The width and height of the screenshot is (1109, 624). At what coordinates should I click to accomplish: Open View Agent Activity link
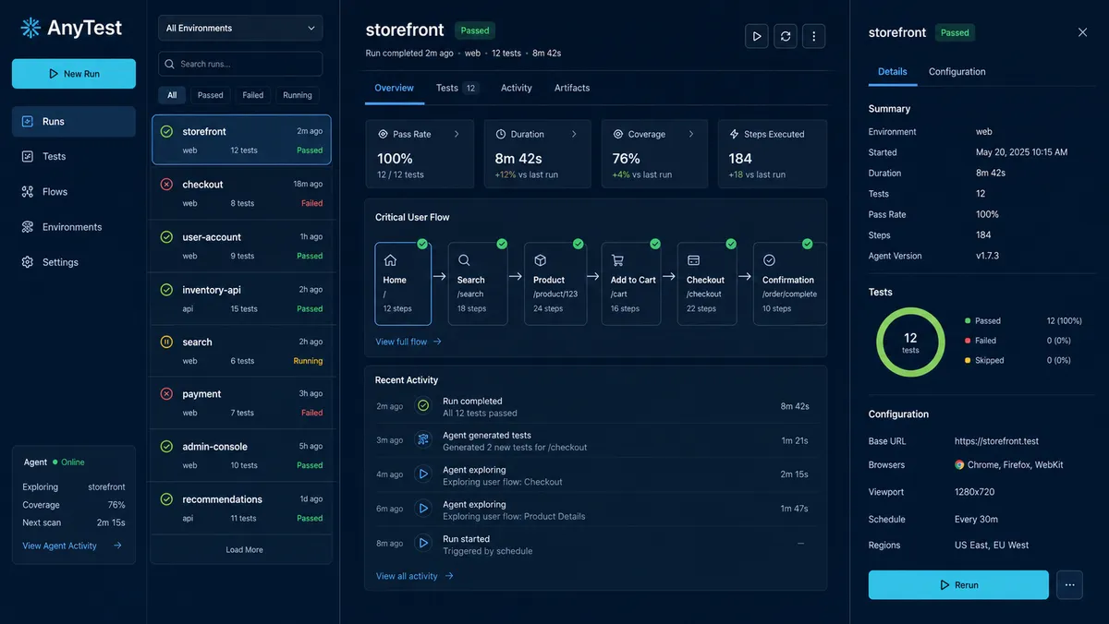coord(72,546)
